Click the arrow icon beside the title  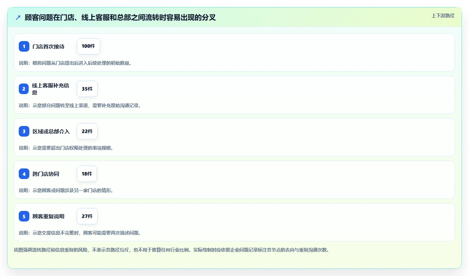click(18, 17)
